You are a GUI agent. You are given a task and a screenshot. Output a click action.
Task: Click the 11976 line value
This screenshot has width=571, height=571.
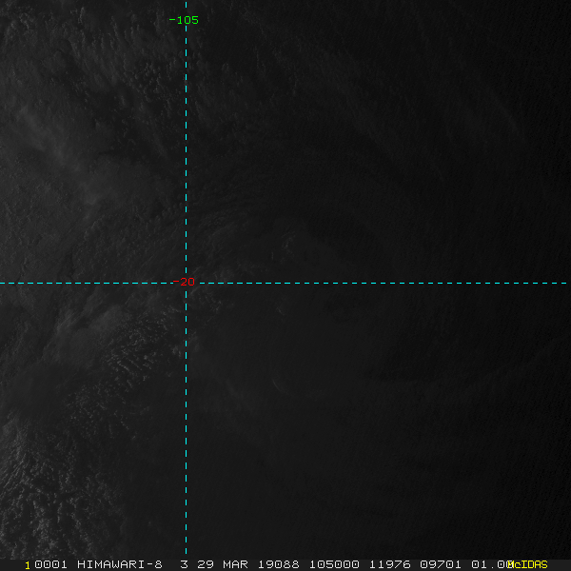coord(389,564)
